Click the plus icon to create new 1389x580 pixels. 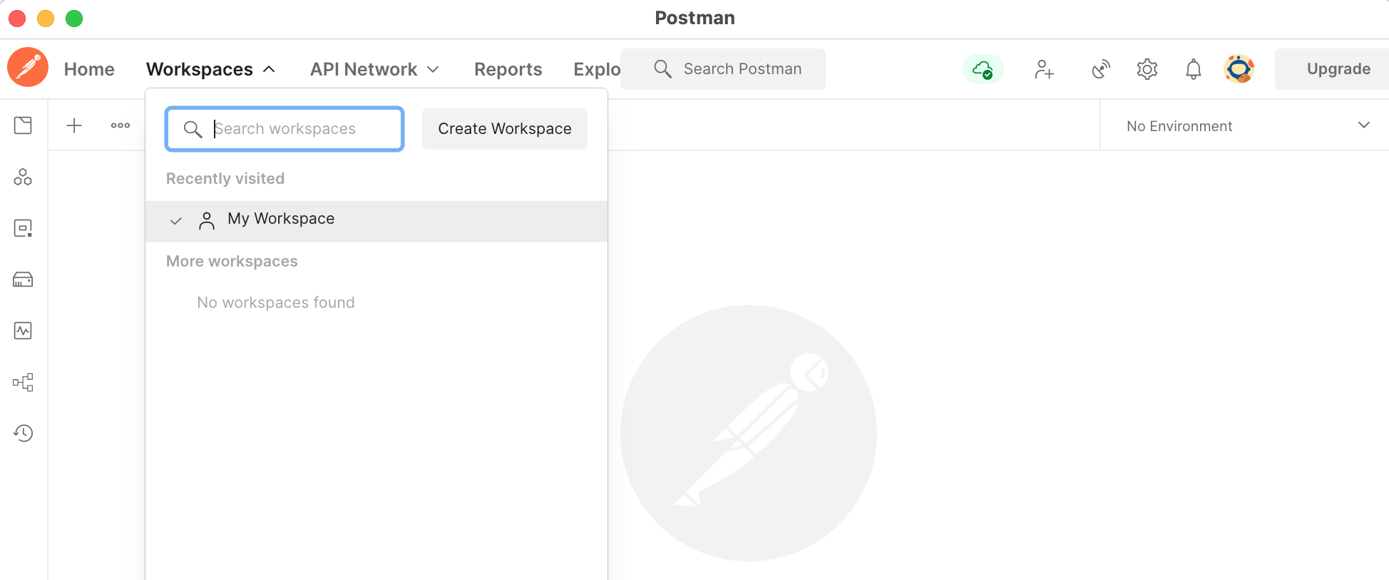74,125
